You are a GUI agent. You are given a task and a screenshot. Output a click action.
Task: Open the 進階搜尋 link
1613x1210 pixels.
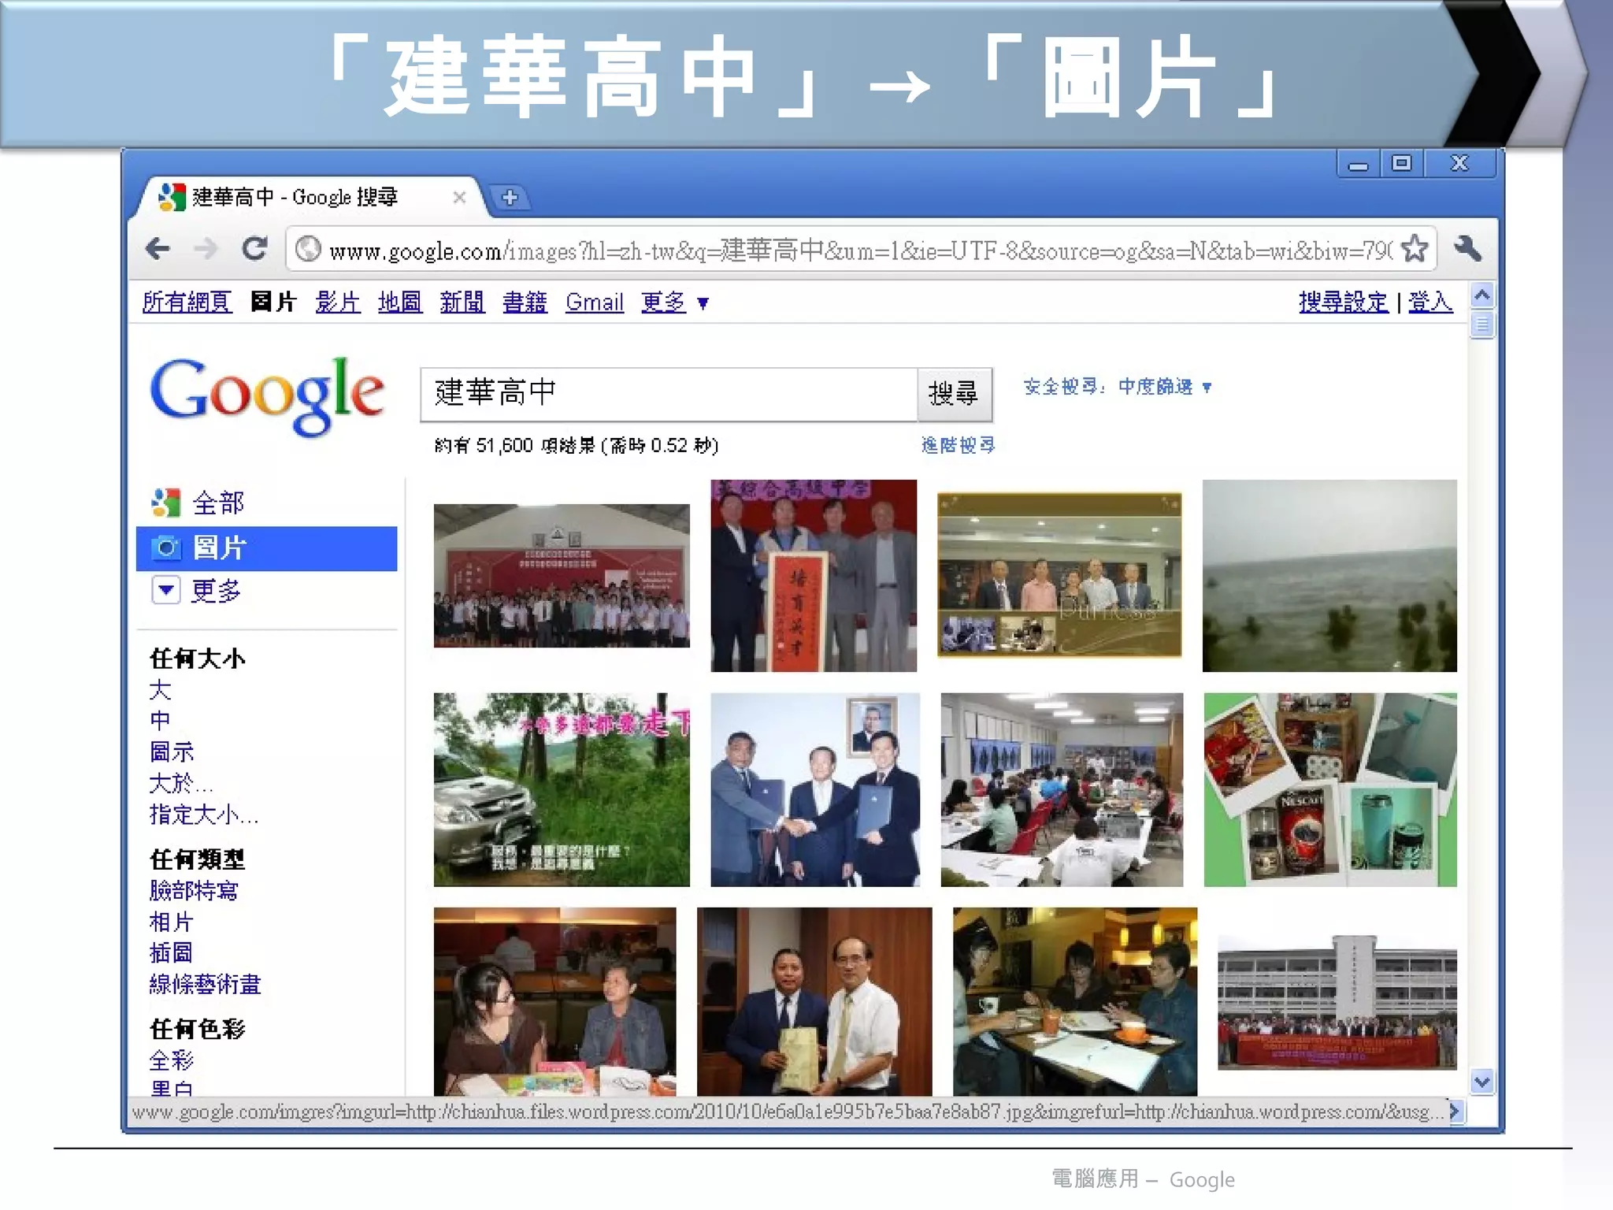tap(958, 445)
